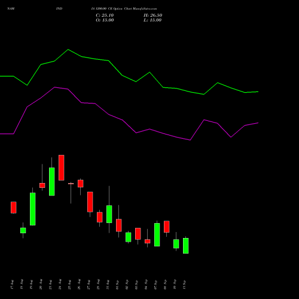Click the 26 Aug date label

(80, 285)
